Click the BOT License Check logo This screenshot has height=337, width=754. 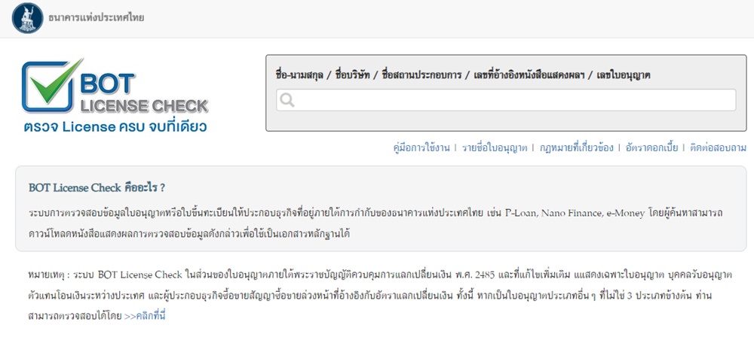[115, 96]
